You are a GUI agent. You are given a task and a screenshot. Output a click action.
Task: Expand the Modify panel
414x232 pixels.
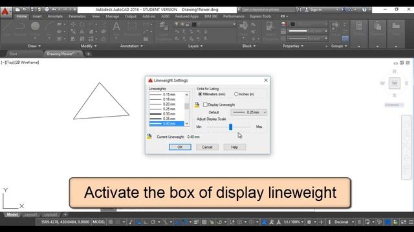(89, 46)
